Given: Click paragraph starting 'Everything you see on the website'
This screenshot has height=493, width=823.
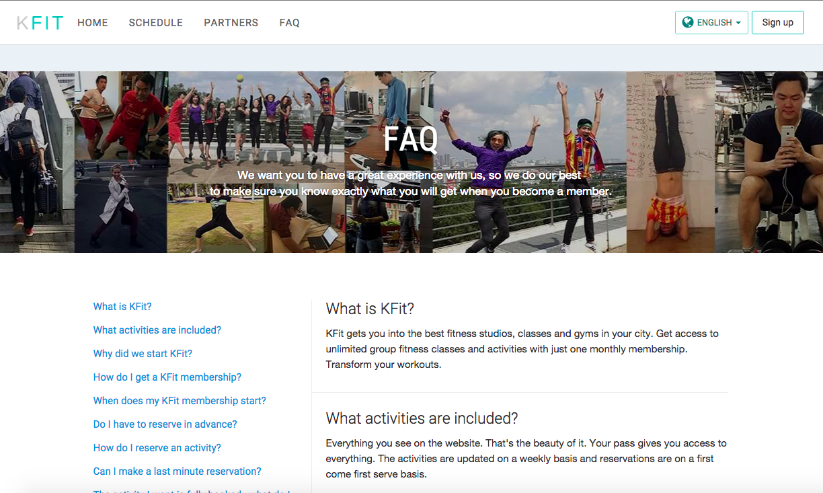Looking at the screenshot, I should [526, 459].
